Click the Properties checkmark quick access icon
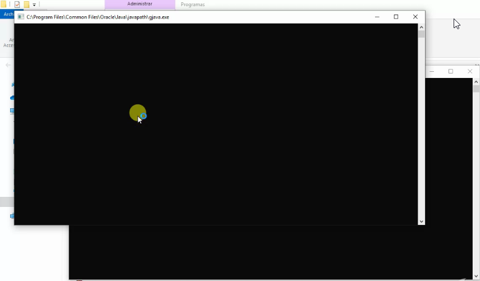This screenshot has height=281, width=480. [17, 4]
